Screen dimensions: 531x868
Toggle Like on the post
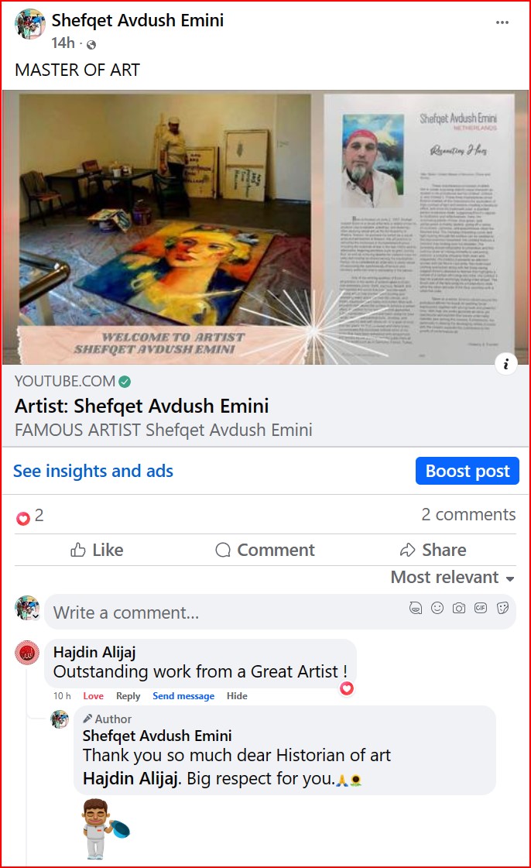click(97, 550)
